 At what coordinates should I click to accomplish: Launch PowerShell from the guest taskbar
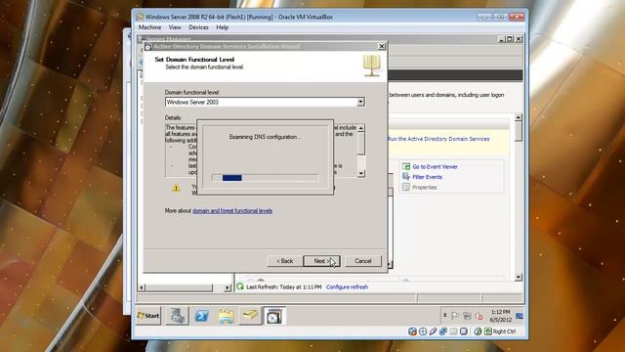[201, 316]
